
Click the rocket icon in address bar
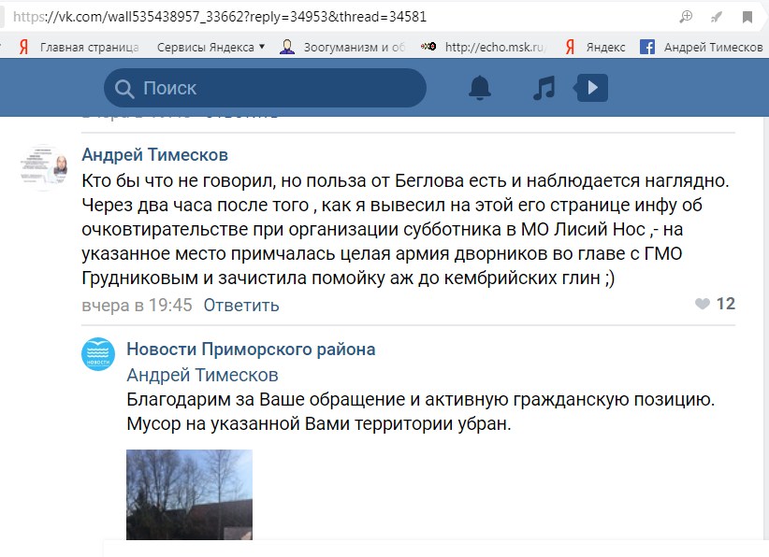coord(717,17)
